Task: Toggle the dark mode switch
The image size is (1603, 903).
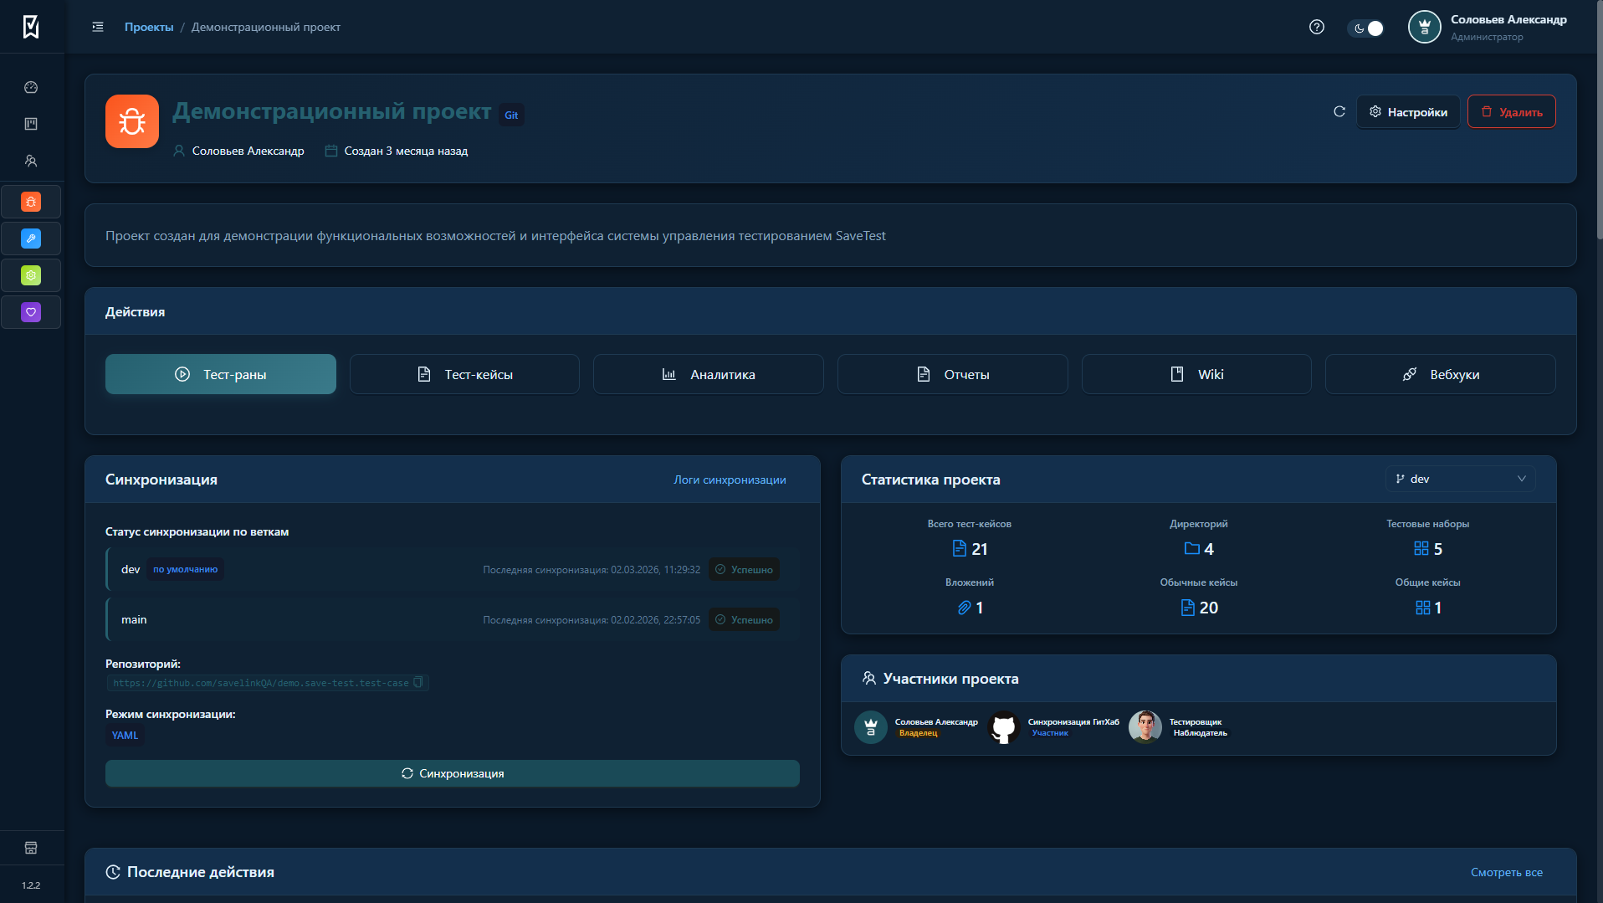Action: [x=1366, y=28]
